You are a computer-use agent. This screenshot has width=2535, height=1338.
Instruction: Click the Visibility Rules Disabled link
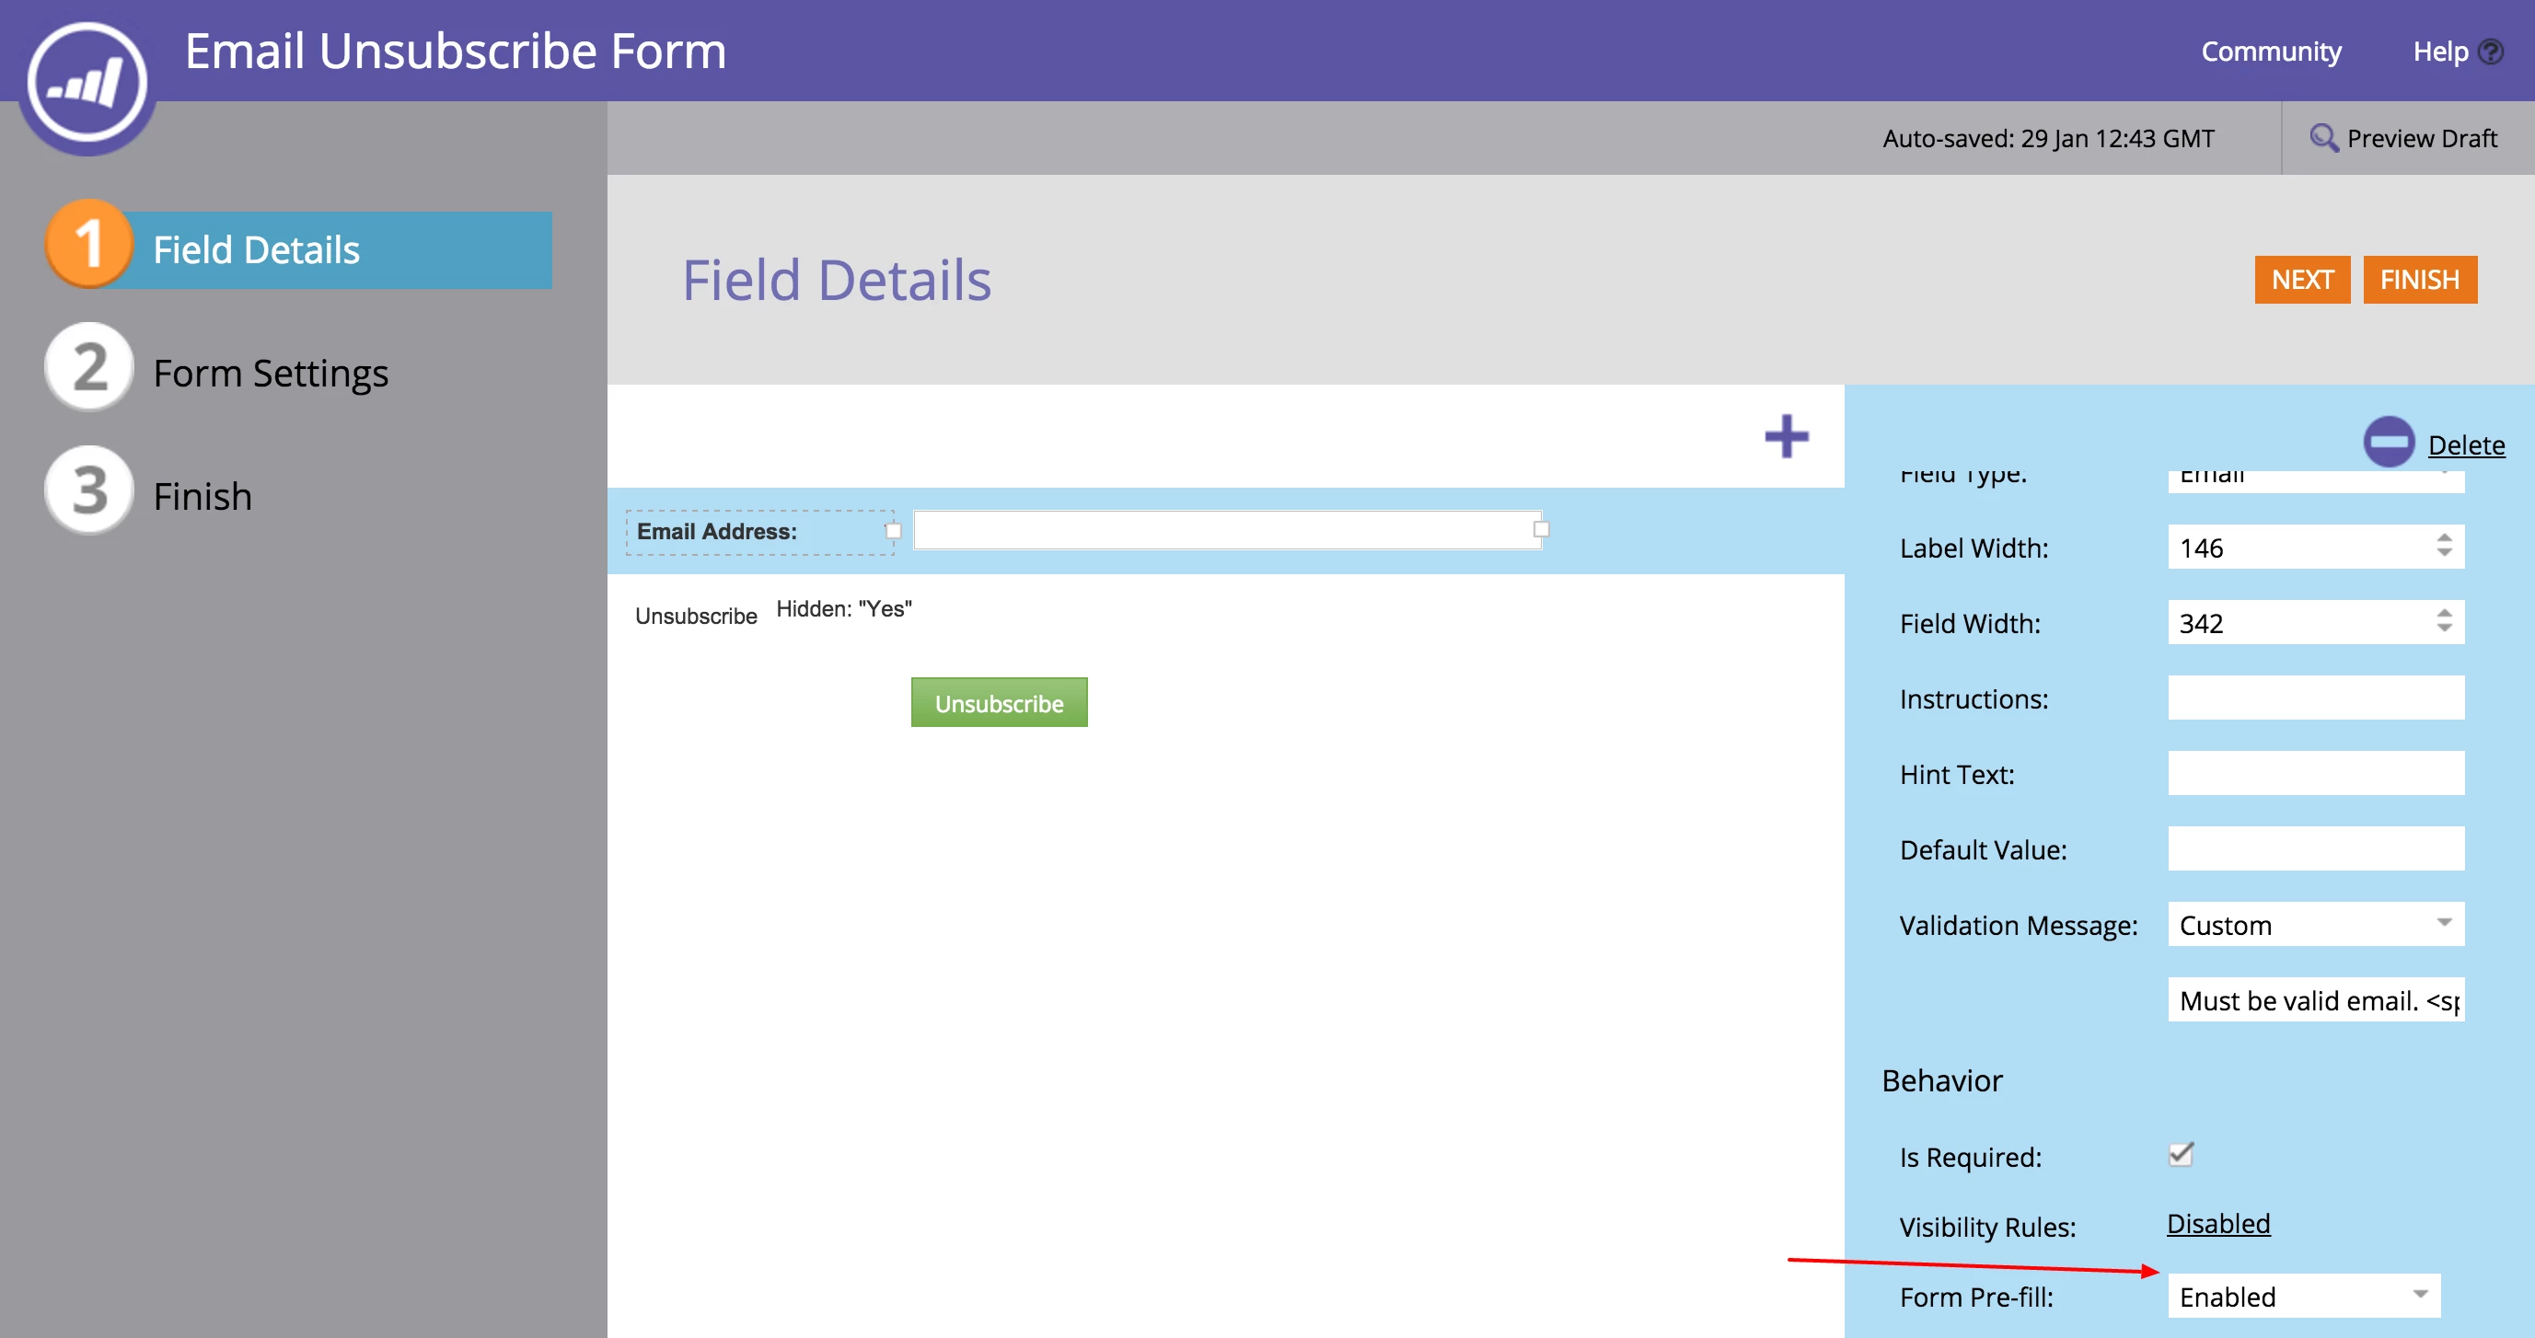pyautogui.click(x=2218, y=1223)
